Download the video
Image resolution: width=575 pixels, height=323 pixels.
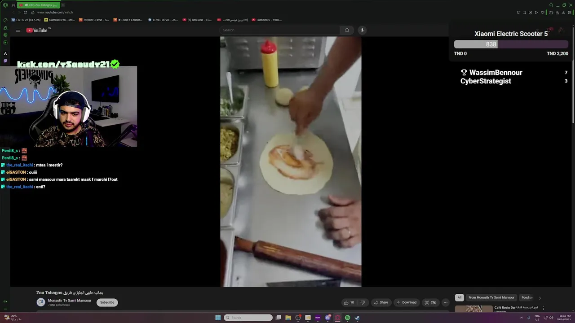pyautogui.click(x=407, y=302)
